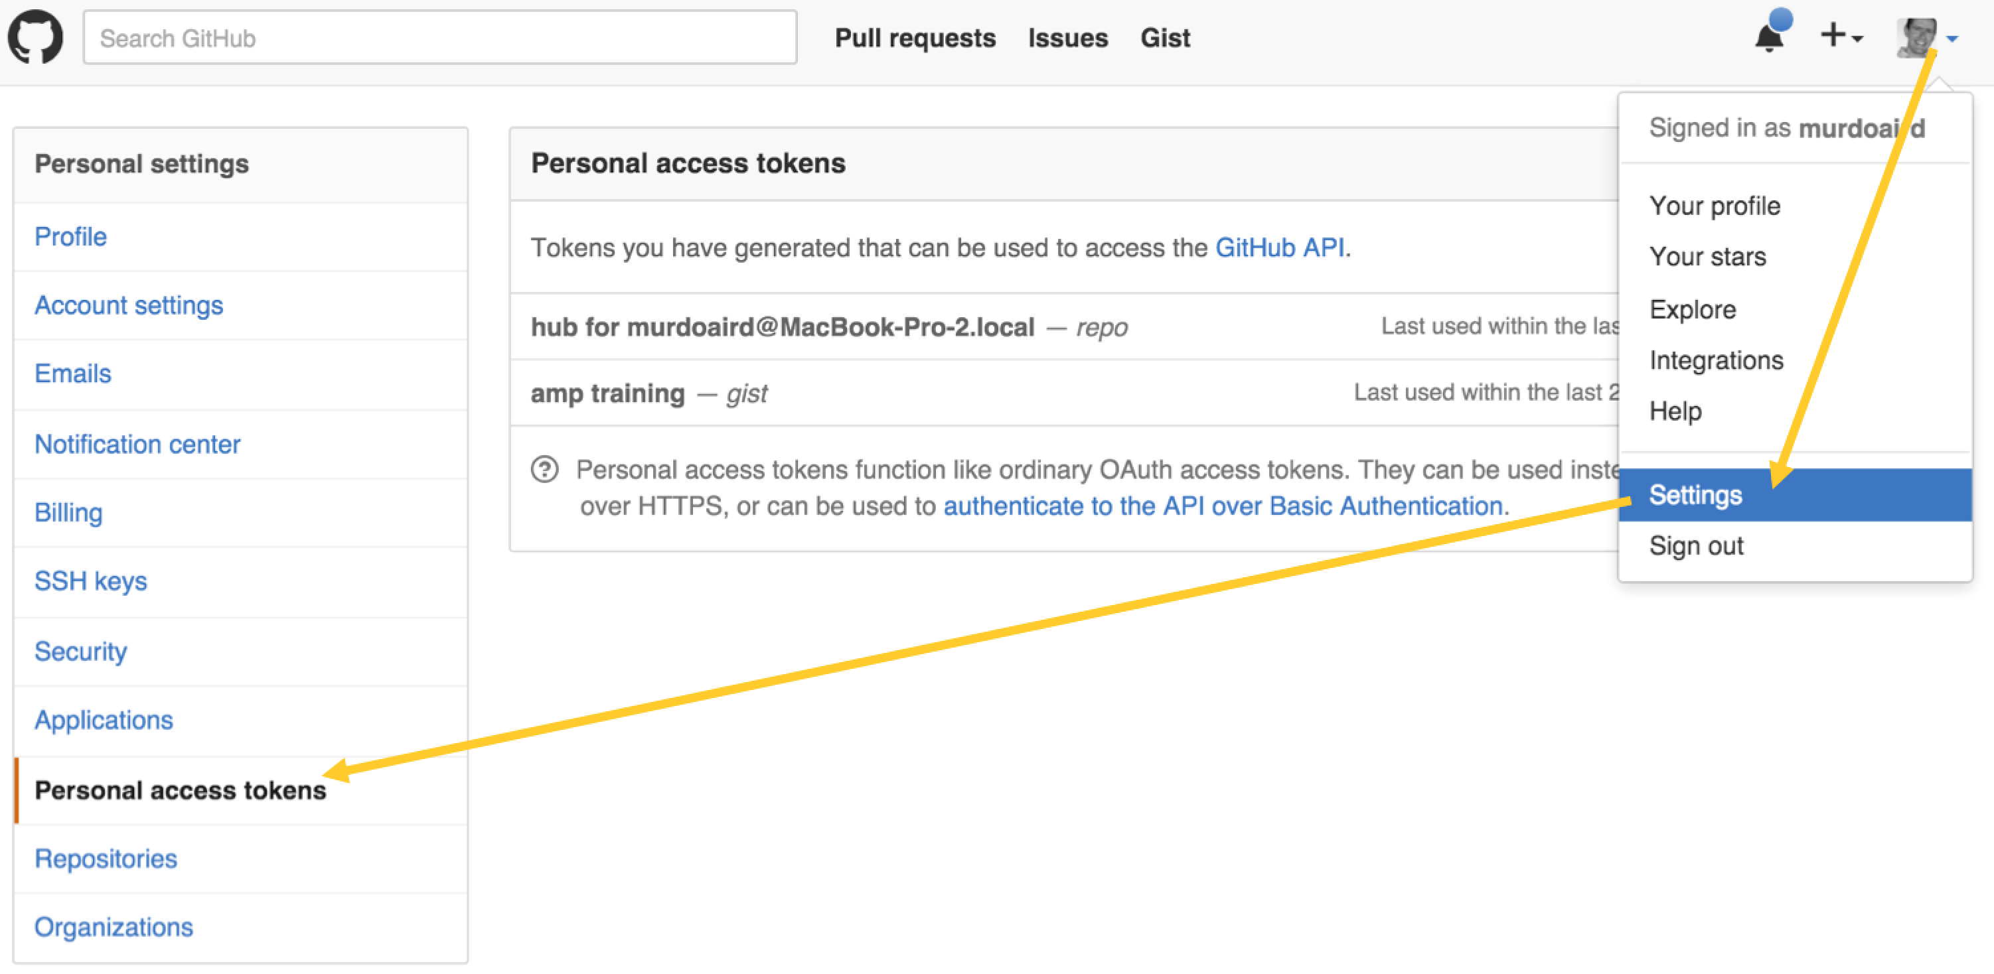
Task: Select Integrations from the account menu
Action: pos(1717,360)
